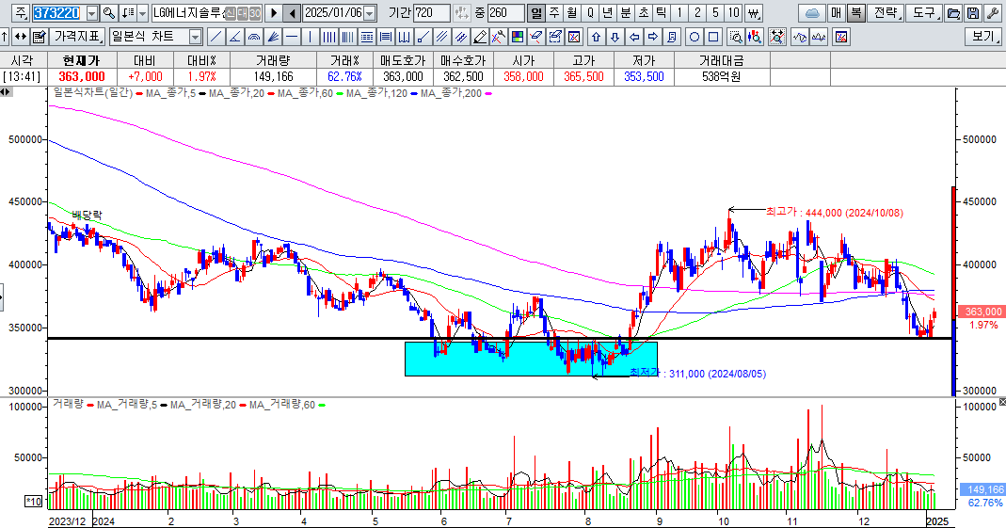Switch to daily (일) period chart

(535, 13)
